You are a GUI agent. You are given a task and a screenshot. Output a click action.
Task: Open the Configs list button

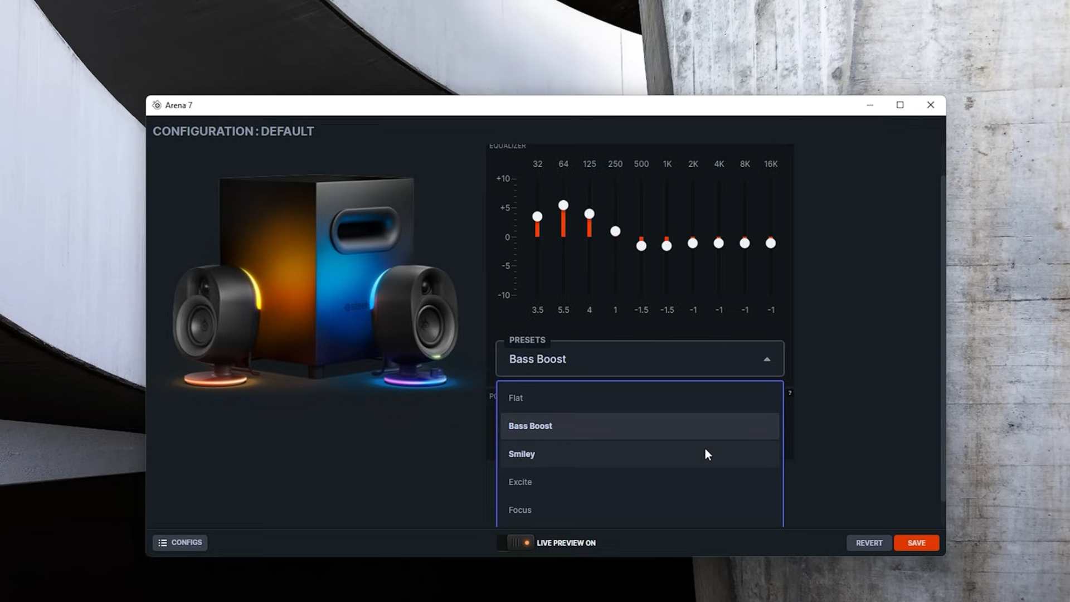(180, 542)
